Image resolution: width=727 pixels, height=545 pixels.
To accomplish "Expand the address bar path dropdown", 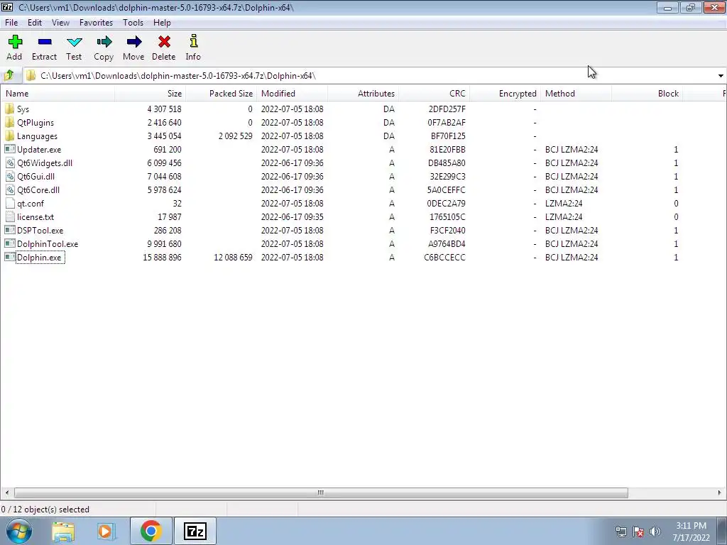I will click(721, 75).
